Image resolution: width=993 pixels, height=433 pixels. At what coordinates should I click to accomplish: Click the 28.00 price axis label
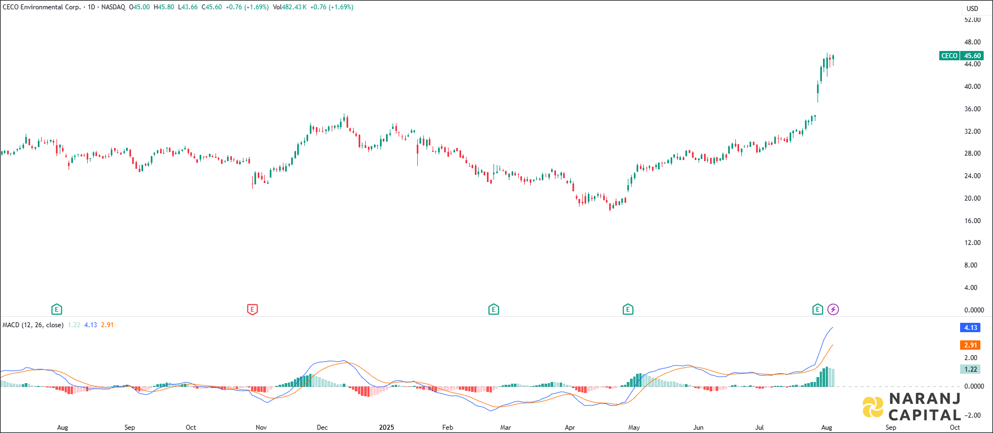coord(972,153)
